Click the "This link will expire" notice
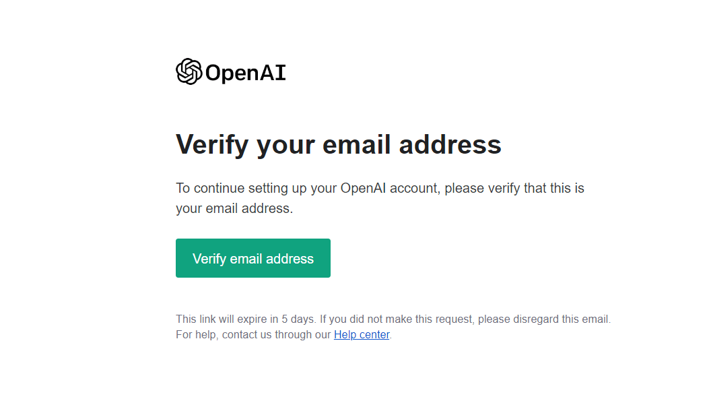 click(x=393, y=319)
